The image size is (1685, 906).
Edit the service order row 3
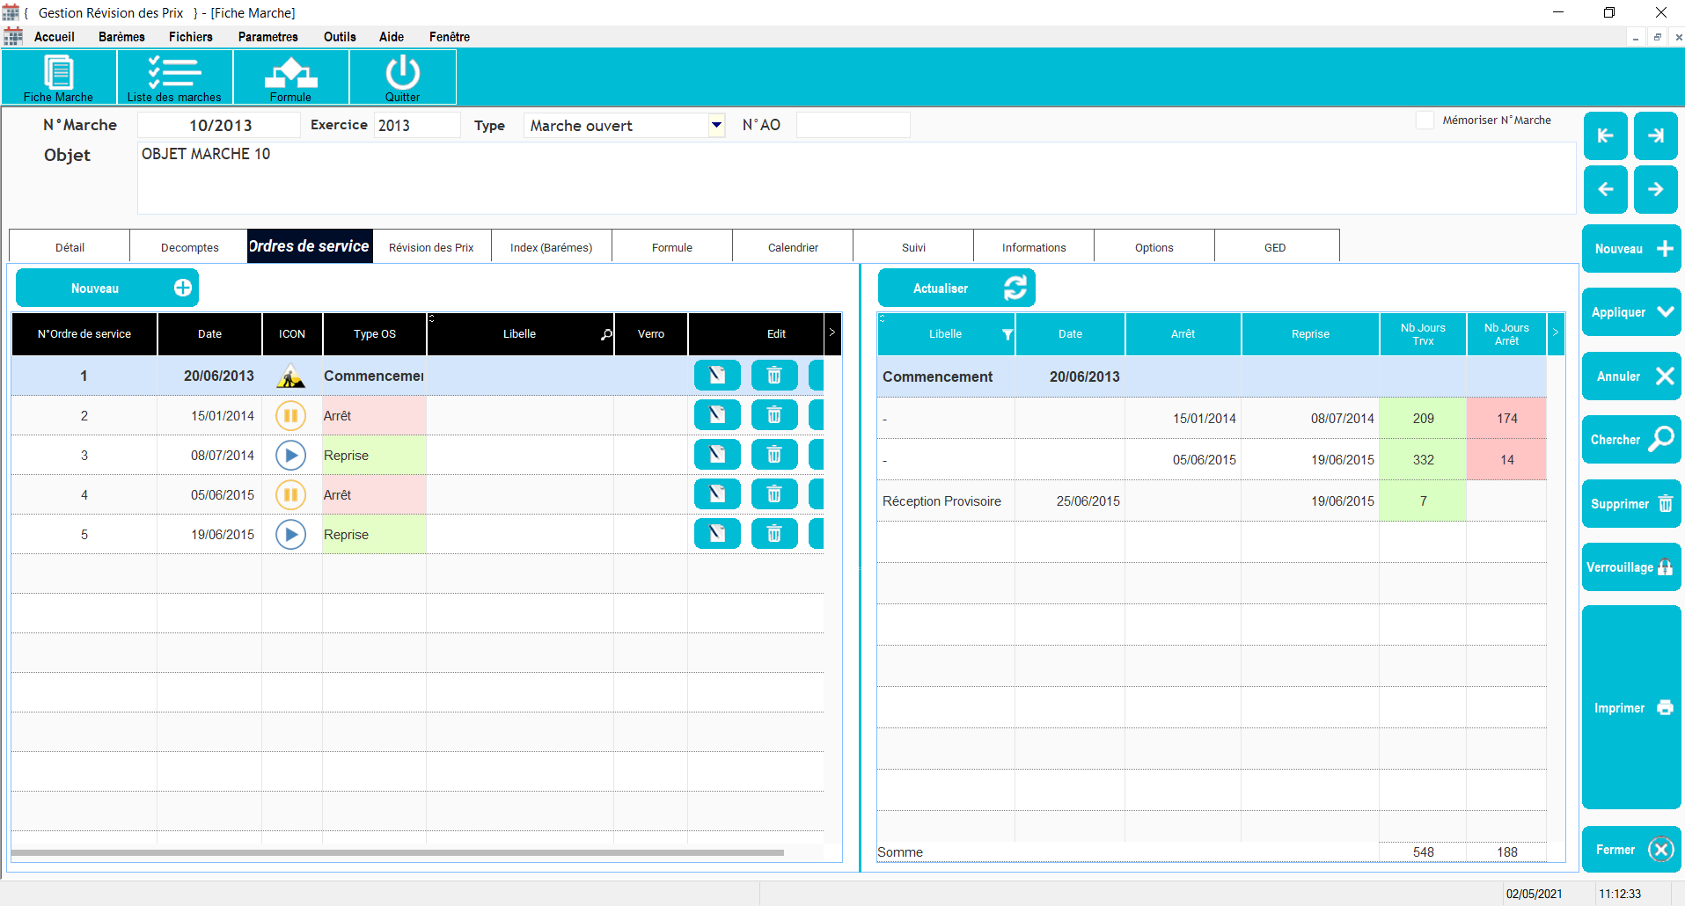717,455
